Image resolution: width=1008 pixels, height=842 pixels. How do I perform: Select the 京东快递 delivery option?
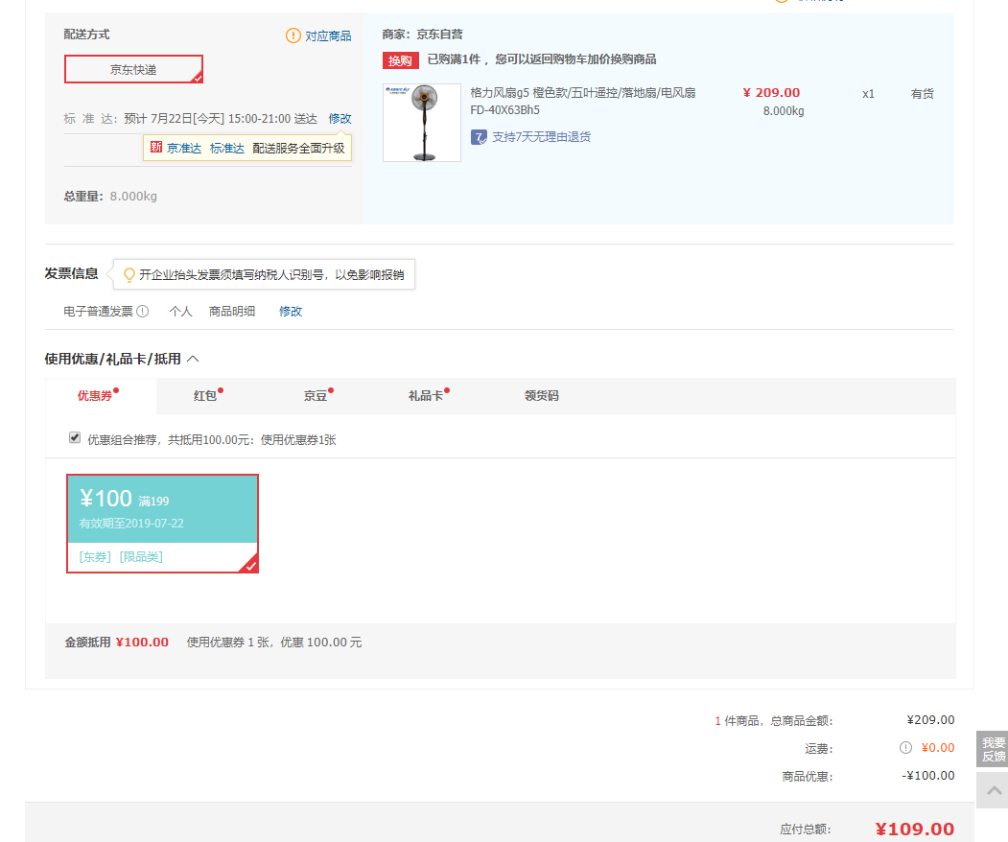133,69
